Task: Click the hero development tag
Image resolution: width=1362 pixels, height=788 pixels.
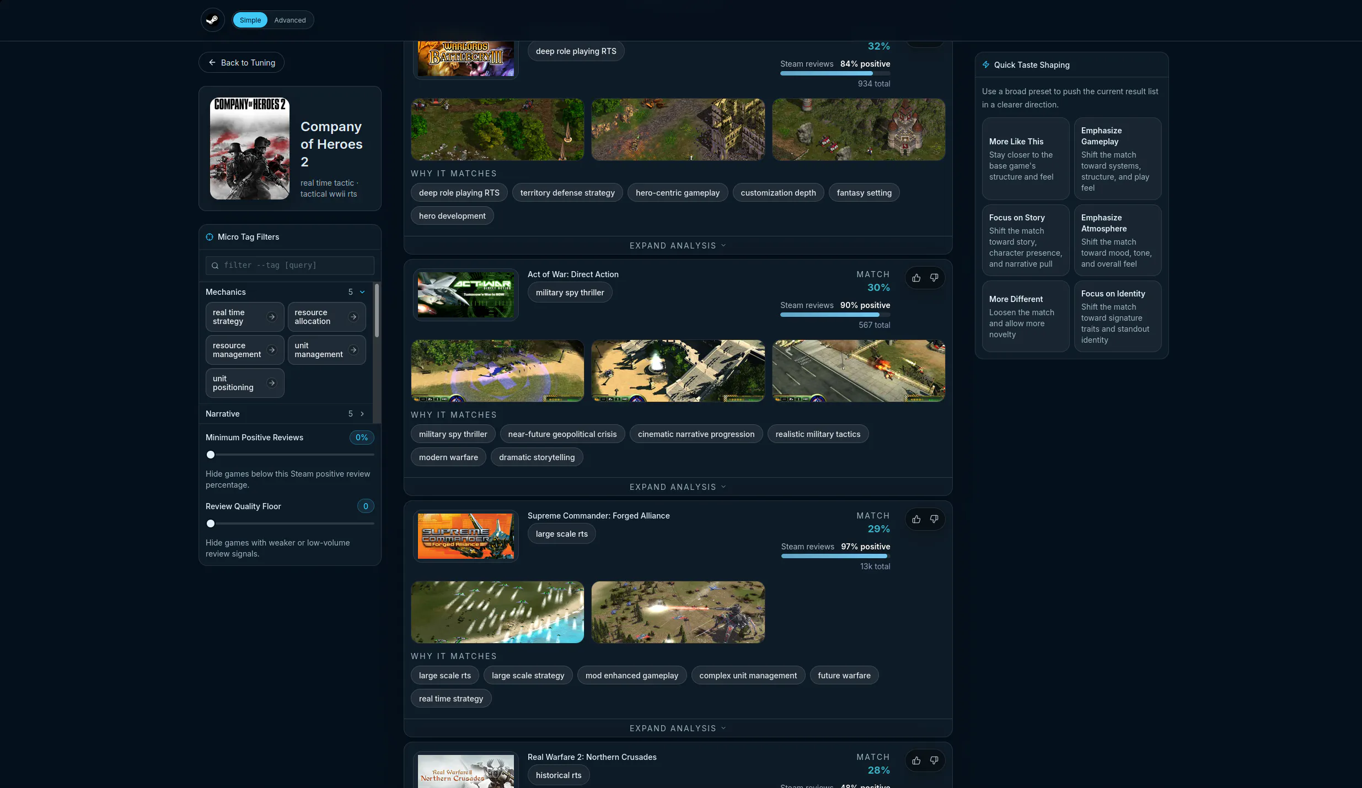Action: tap(452, 216)
